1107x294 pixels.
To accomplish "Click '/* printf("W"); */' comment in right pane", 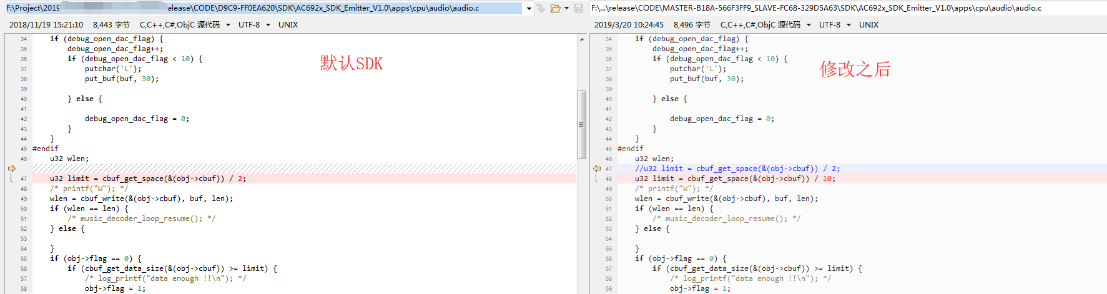I will (674, 189).
